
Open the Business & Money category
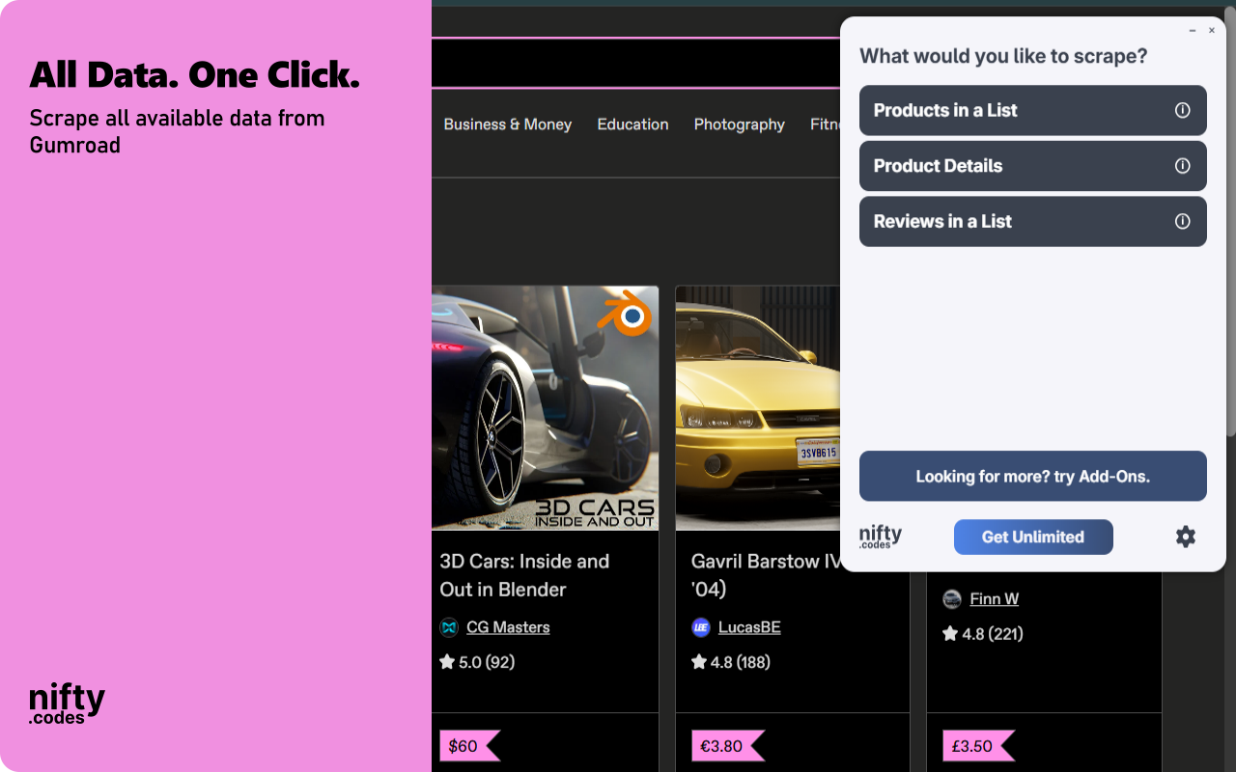click(x=507, y=124)
